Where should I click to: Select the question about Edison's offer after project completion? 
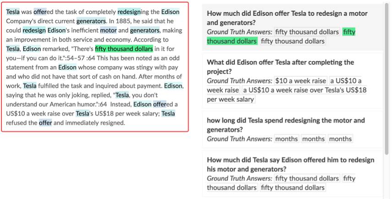[x=280, y=67]
